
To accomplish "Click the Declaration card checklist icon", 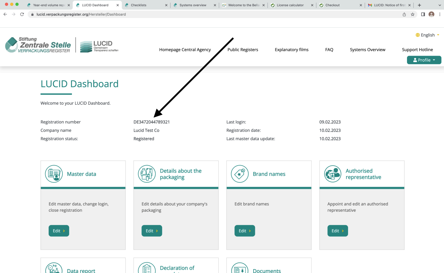I will point(147,268).
